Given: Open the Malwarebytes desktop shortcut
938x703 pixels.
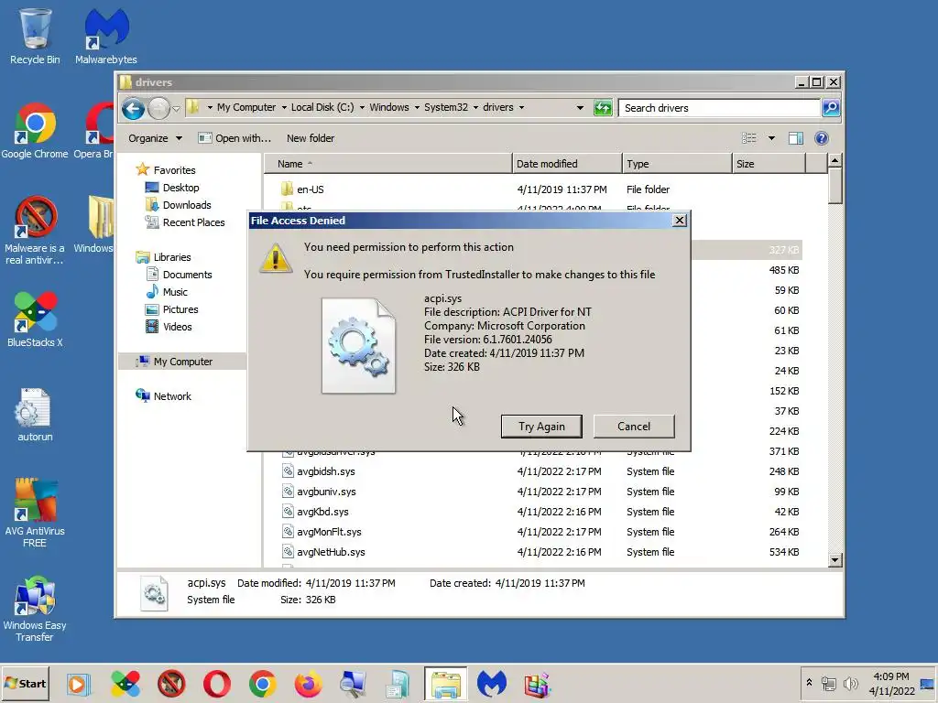Looking at the screenshot, I should click(x=106, y=36).
